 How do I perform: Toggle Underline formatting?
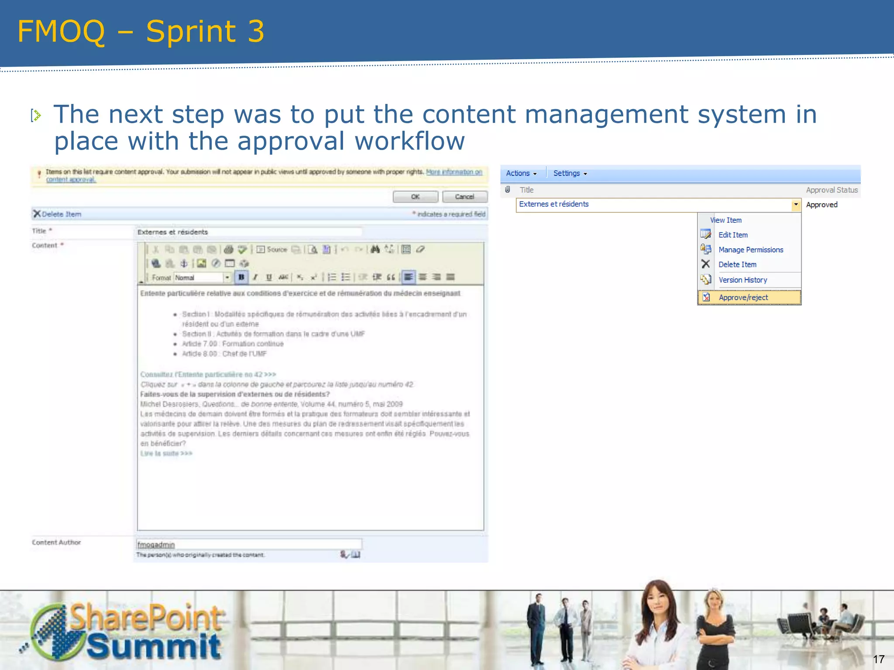pyautogui.click(x=269, y=277)
